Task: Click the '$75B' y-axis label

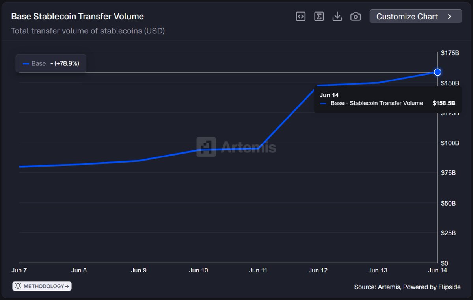Action: tap(449, 173)
